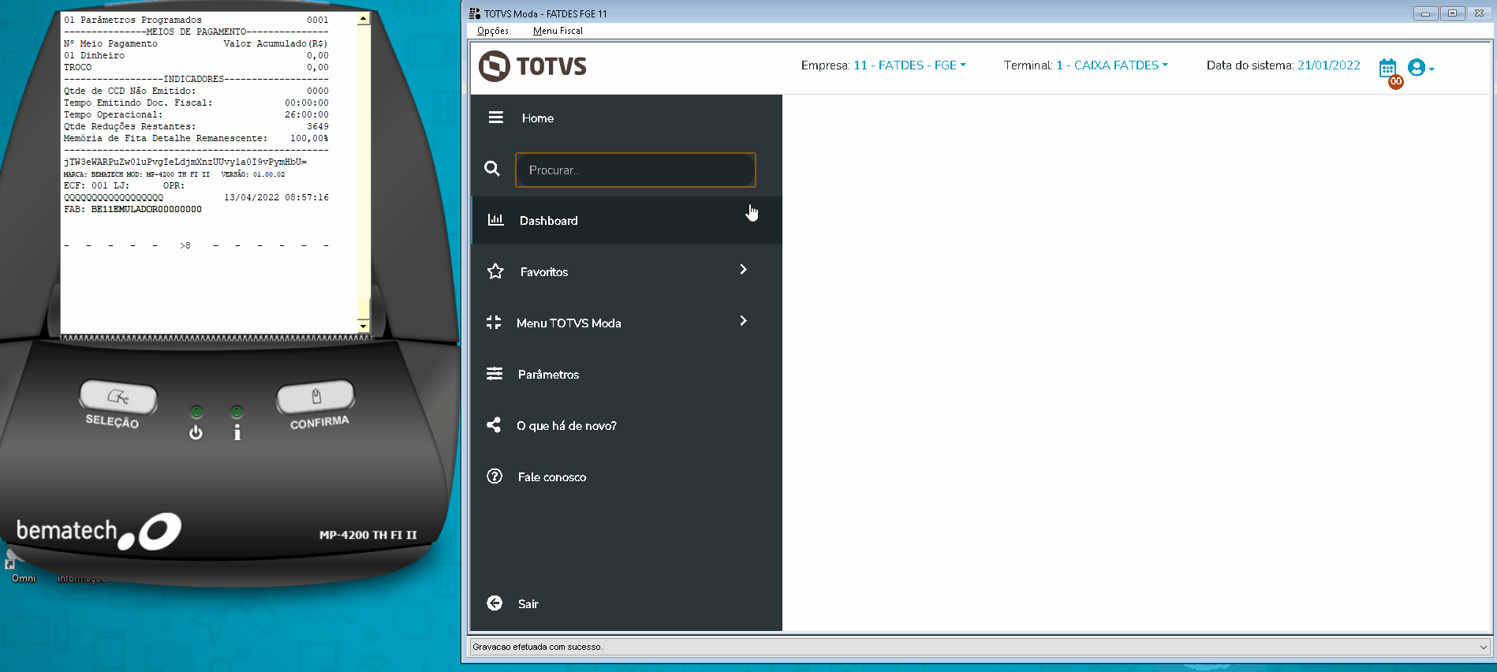Click the Procurar search field

click(636, 170)
